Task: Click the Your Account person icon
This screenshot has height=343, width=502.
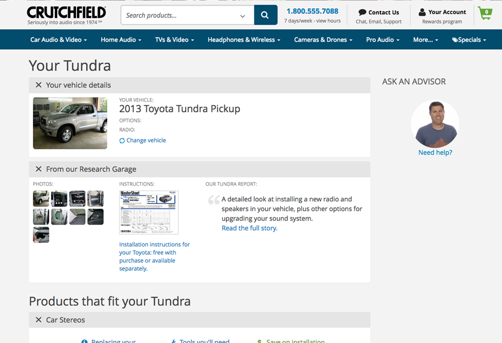Action: tap(422, 12)
